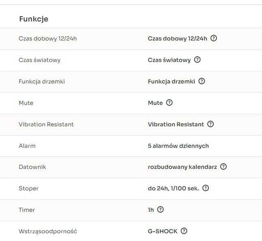262x241 pixels.
Task: Show info for Mute via help icon
Action: pos(170,102)
